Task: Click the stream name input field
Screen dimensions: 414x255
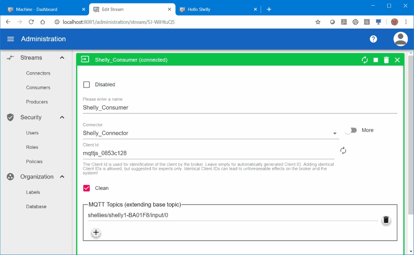Action: click(x=240, y=108)
